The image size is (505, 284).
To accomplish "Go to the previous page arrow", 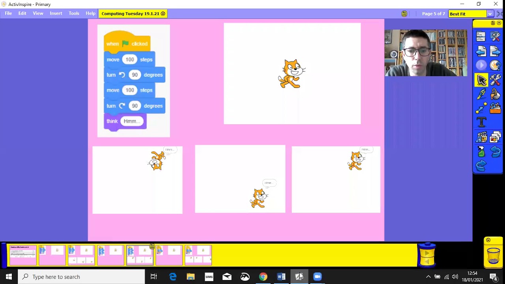I will (481, 51).
